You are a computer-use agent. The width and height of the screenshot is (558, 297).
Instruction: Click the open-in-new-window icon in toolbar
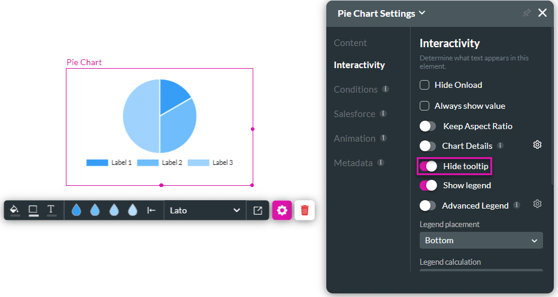pos(257,210)
